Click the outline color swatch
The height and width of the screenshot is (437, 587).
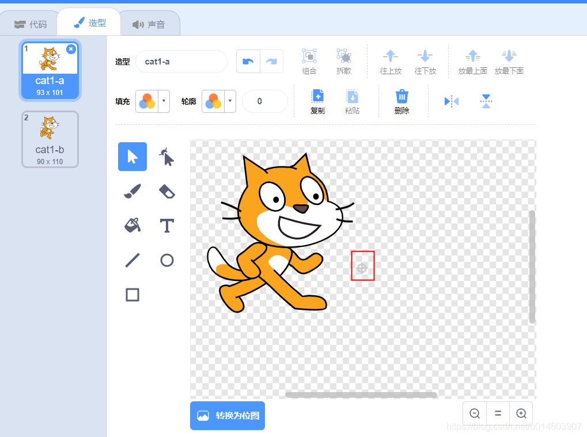click(x=213, y=101)
